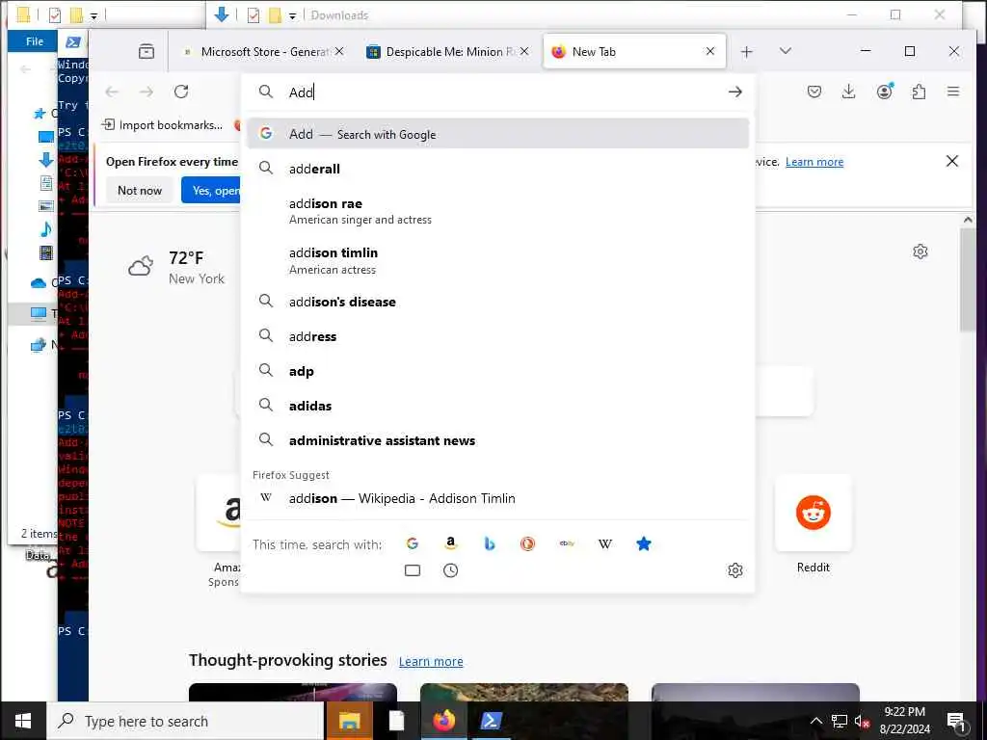987x740 pixels.
Task: Open PowerShell icon on taskbar
Action: click(x=491, y=721)
